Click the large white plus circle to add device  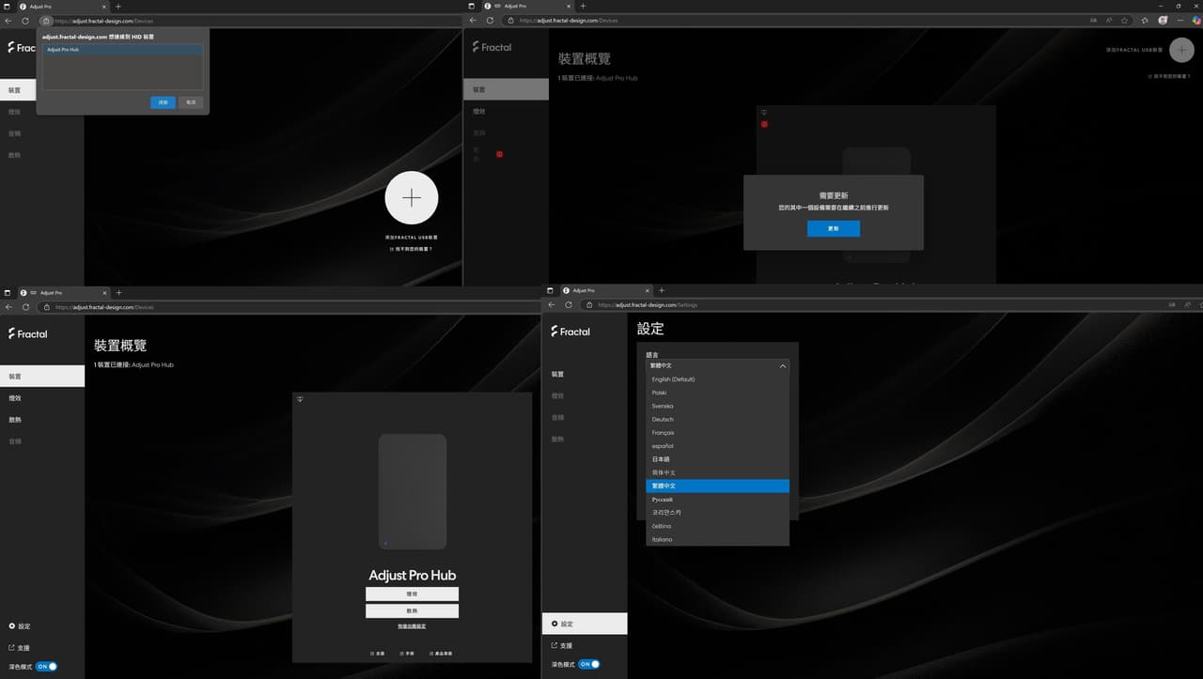tap(412, 198)
